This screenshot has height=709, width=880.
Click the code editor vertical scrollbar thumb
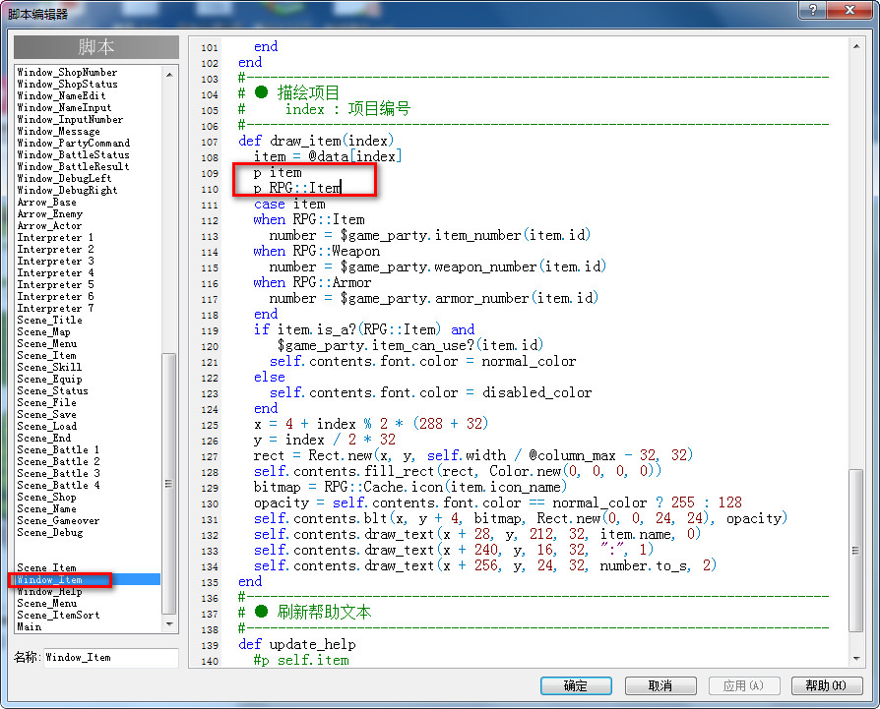tap(855, 551)
